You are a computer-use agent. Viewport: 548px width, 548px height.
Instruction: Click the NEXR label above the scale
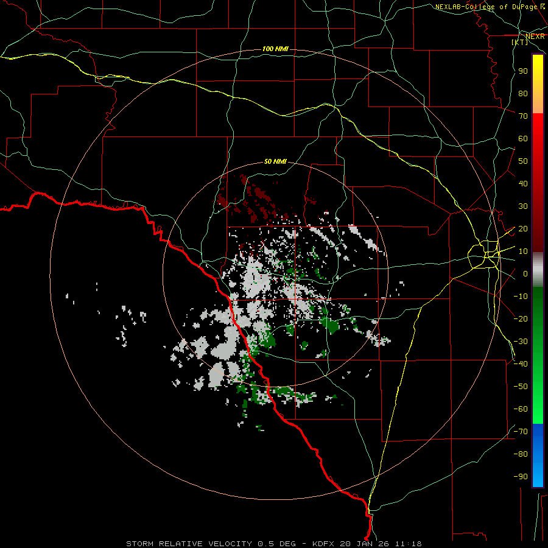535,37
